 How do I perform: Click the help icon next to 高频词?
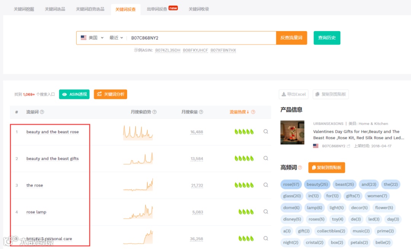(x=300, y=167)
